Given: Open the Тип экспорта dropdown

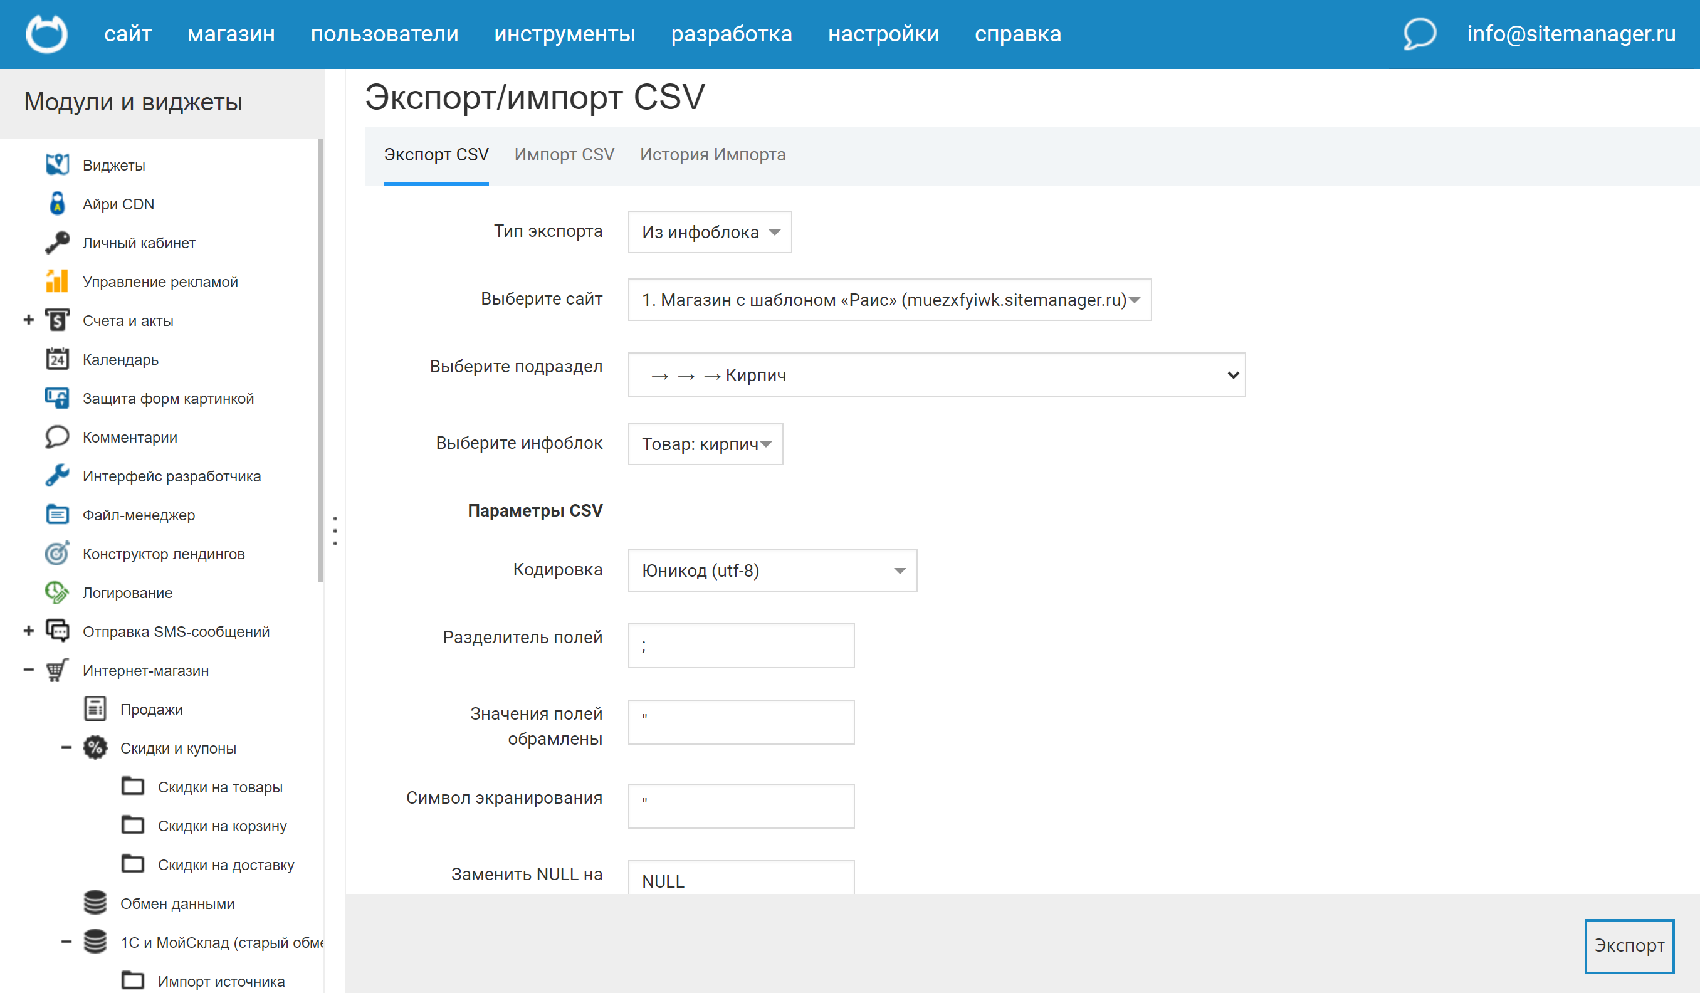Looking at the screenshot, I should (x=709, y=232).
